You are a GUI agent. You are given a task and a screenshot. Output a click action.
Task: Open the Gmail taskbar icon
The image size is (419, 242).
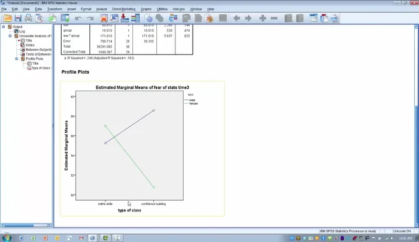tap(81, 238)
